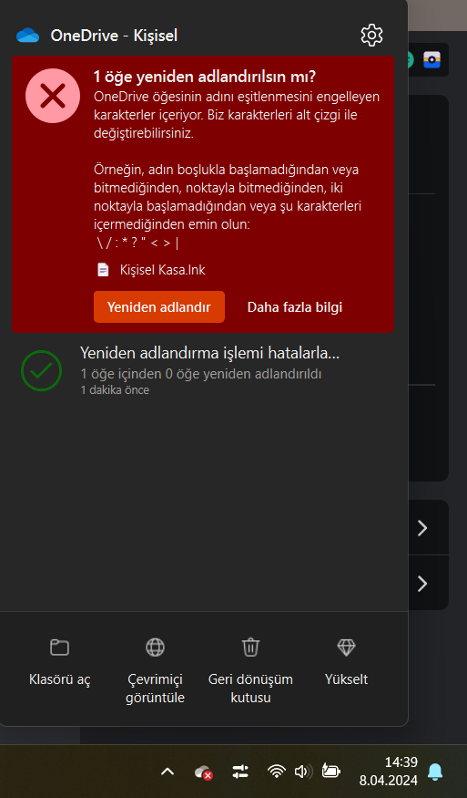Click the Yeniden adlandır button
Viewport: 467px width, 798px height.
click(x=159, y=306)
